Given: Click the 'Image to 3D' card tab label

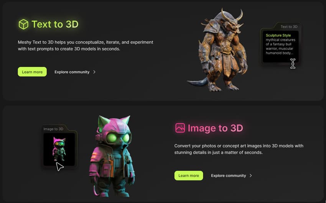Looking at the screenshot, I should click(x=53, y=129).
